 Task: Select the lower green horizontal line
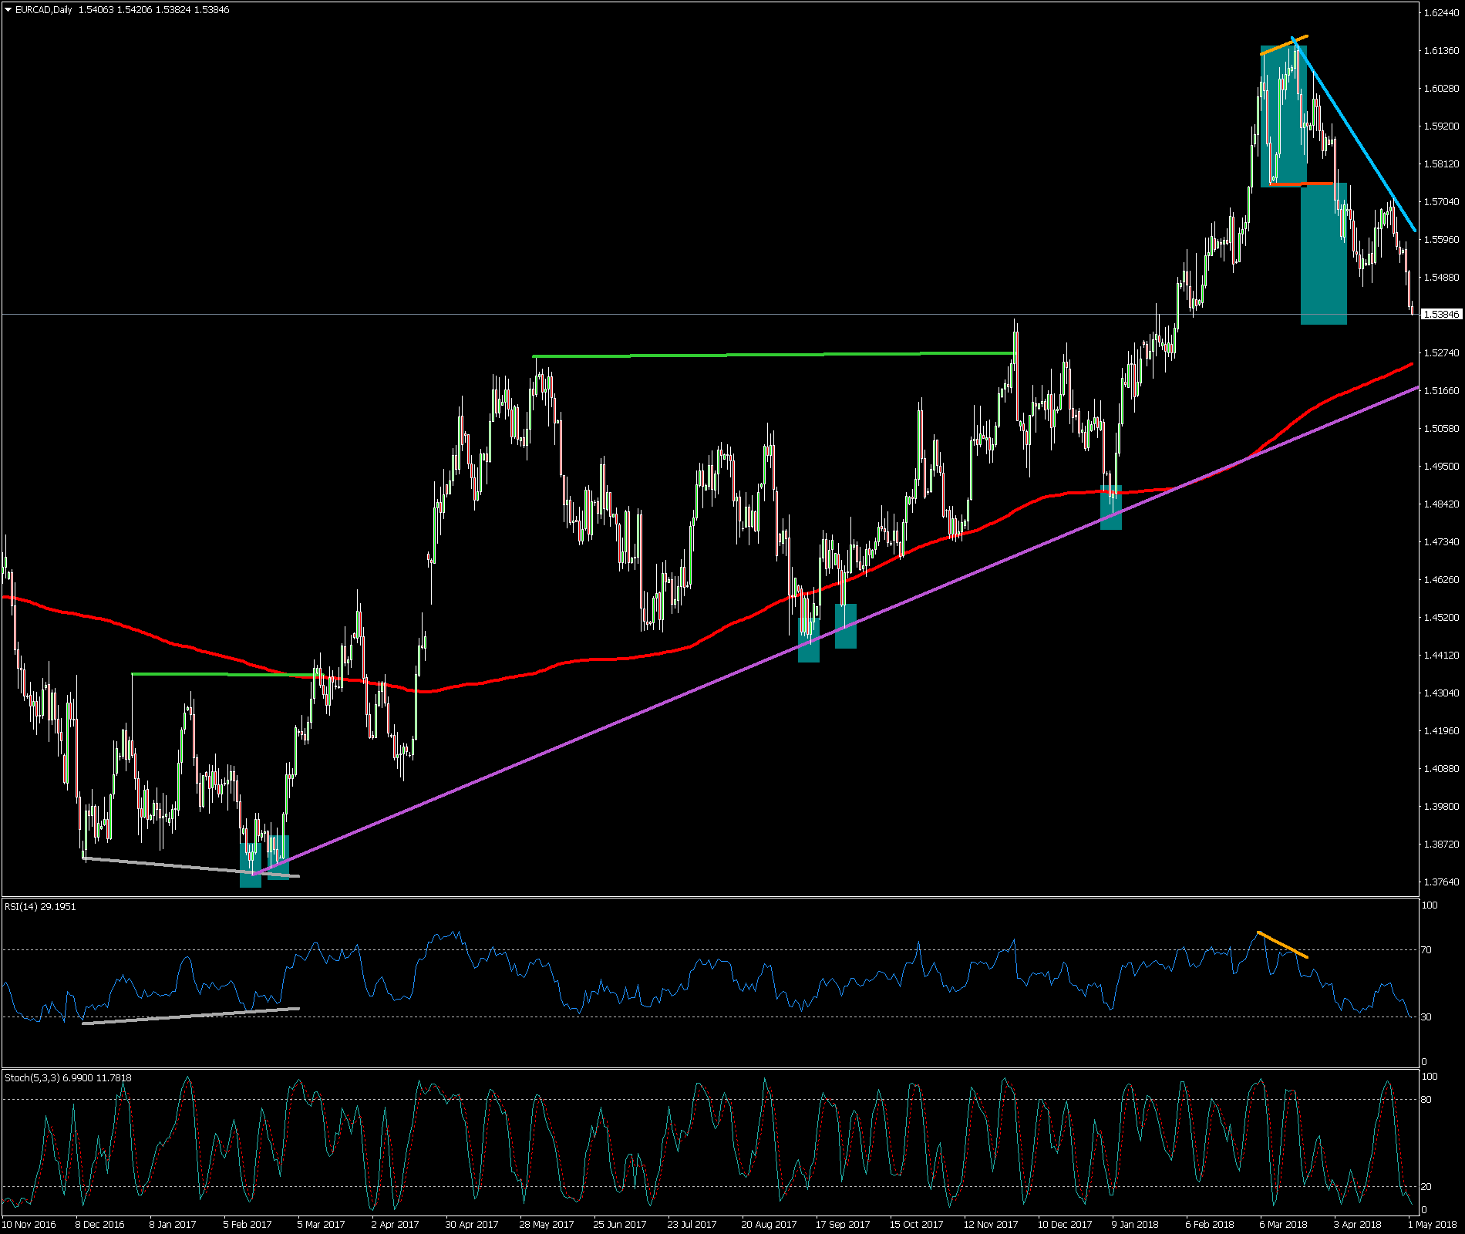point(224,674)
